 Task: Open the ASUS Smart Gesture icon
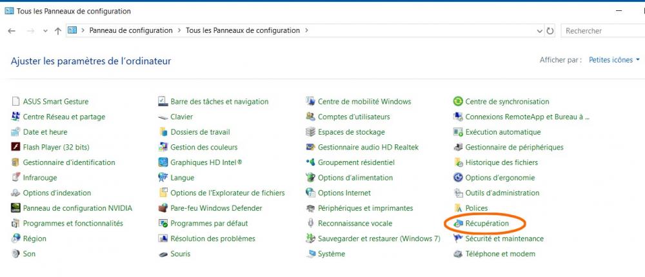tap(15, 102)
